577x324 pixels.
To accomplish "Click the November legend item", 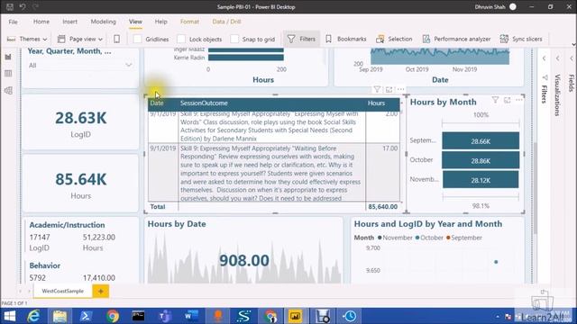I will click(x=395, y=238).
